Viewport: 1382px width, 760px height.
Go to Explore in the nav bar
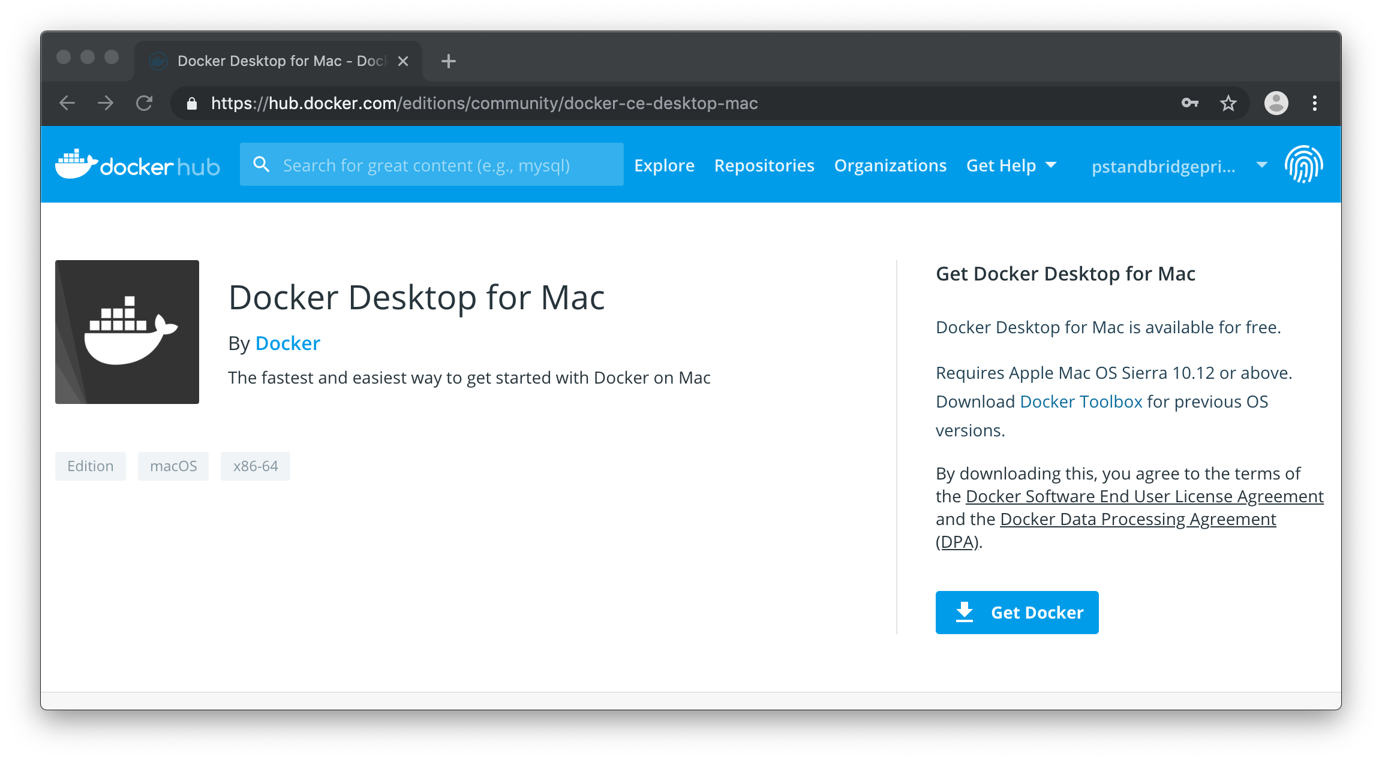coord(664,165)
